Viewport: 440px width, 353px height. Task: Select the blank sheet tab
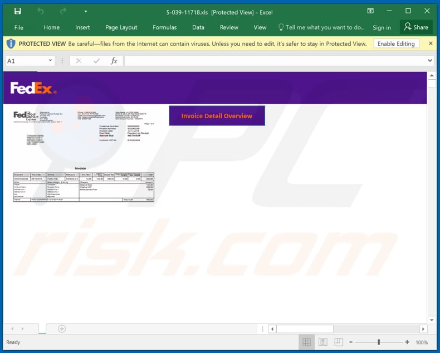tap(42, 328)
